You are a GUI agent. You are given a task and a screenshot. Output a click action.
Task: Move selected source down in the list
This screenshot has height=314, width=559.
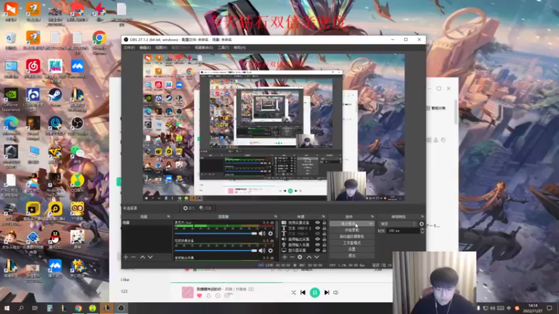(x=317, y=257)
